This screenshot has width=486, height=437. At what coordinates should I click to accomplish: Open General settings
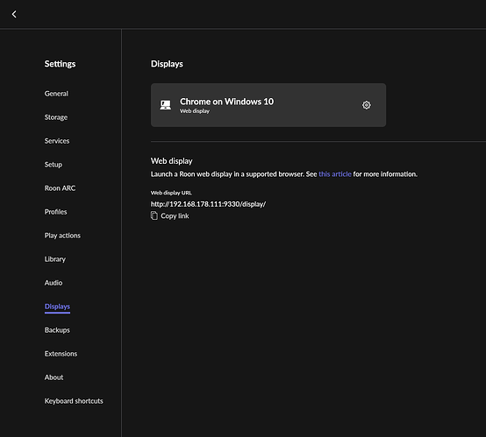pyautogui.click(x=56, y=94)
